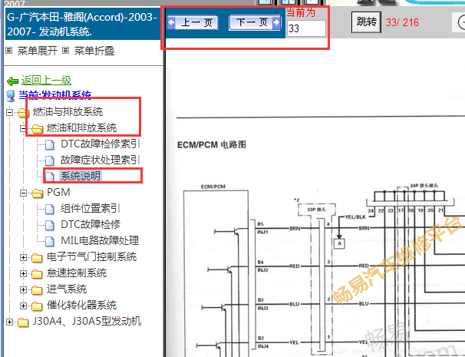Screen dimensions: 465x357
Task: Select J30A4、J30A5型发动机 folder
Action: tap(87, 321)
